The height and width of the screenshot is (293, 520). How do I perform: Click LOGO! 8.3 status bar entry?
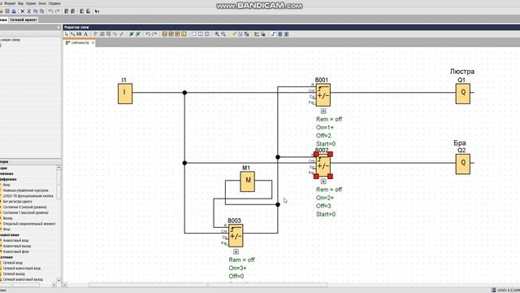pyautogui.click(x=505, y=291)
